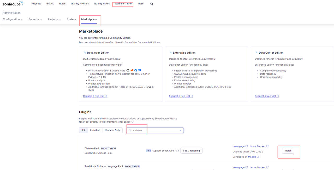
Task: Click the Administration page heading
Action: [11, 13]
